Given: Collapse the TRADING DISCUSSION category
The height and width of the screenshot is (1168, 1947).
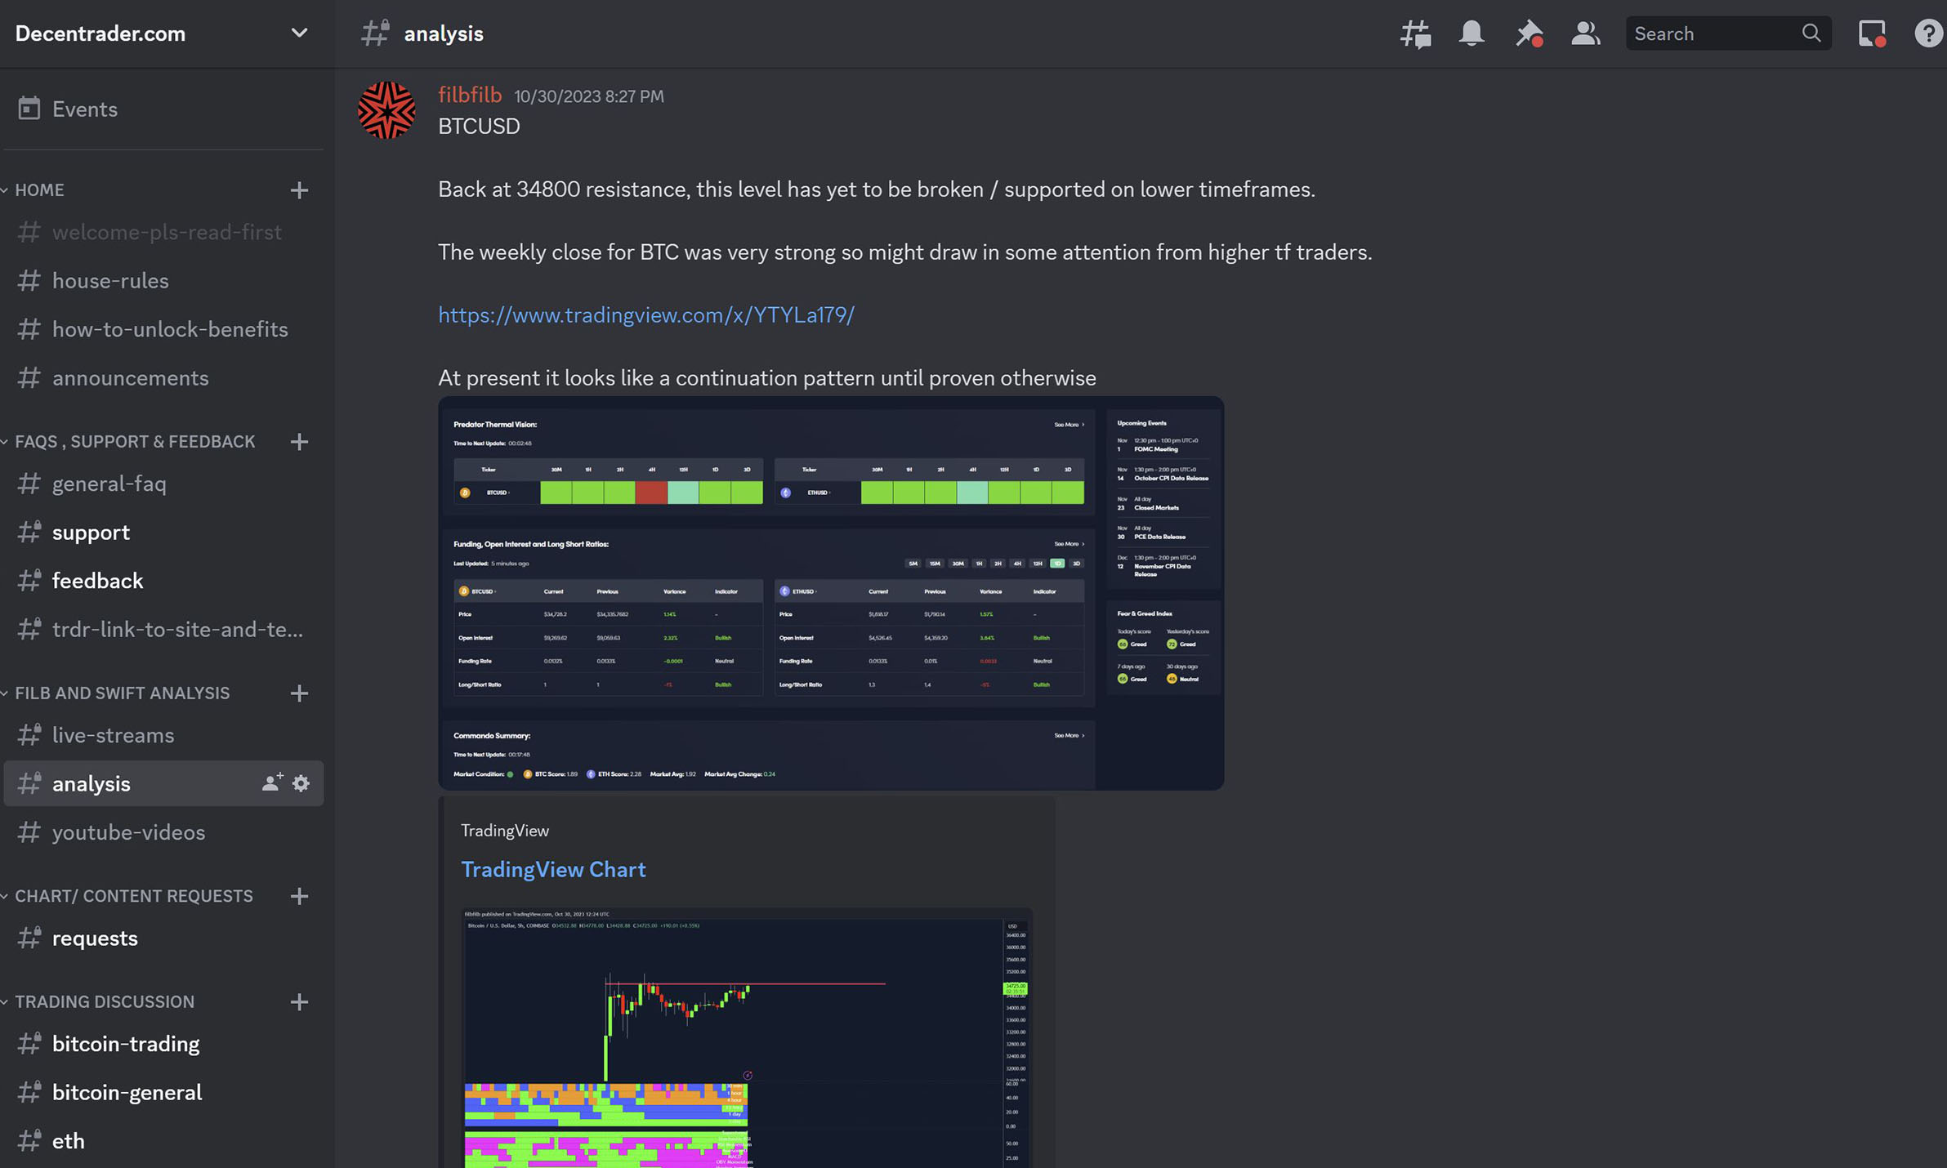Looking at the screenshot, I should [104, 1001].
